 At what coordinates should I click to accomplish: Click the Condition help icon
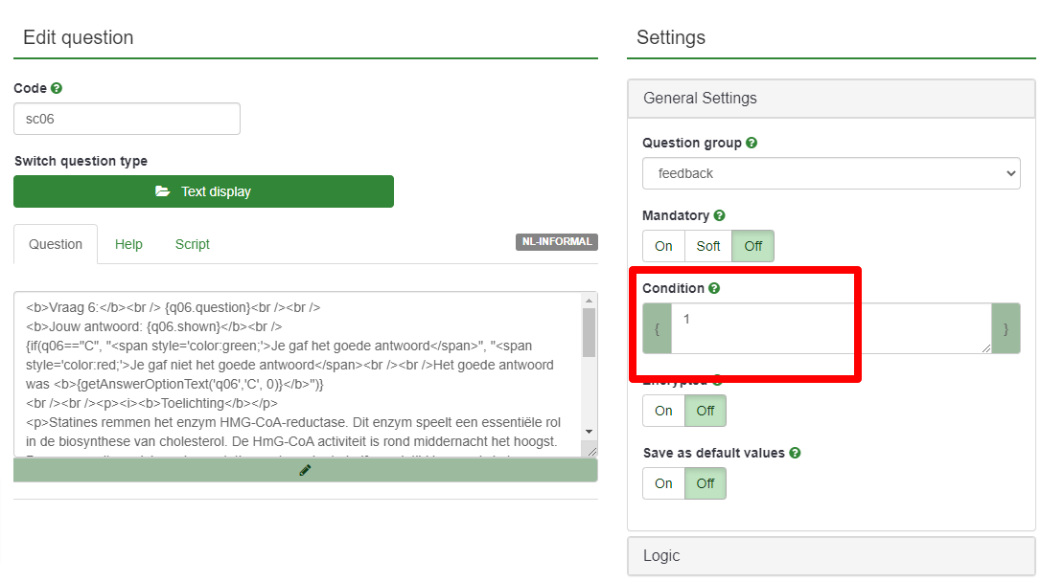pos(714,288)
